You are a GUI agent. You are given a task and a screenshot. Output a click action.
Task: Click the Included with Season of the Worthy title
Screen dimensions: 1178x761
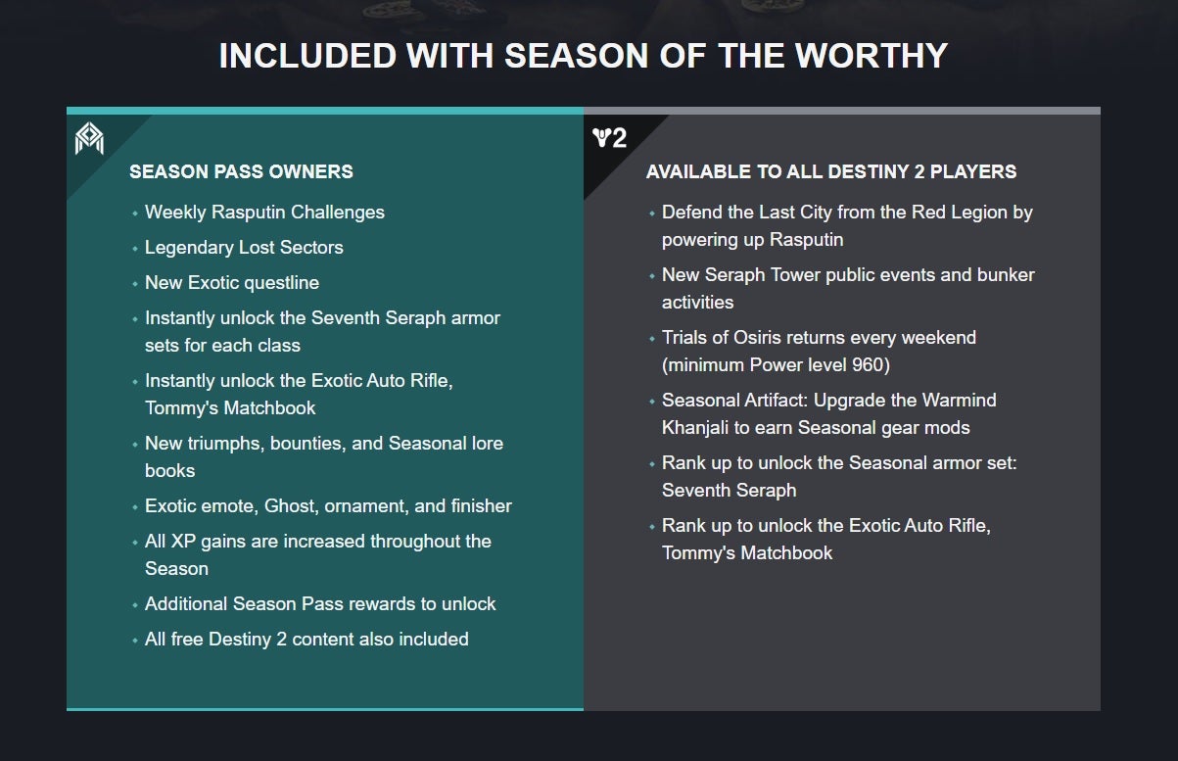pos(584,55)
